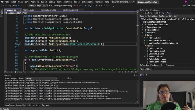Open the Debug menu
This screenshot has height=110, width=195.
click(51, 2)
